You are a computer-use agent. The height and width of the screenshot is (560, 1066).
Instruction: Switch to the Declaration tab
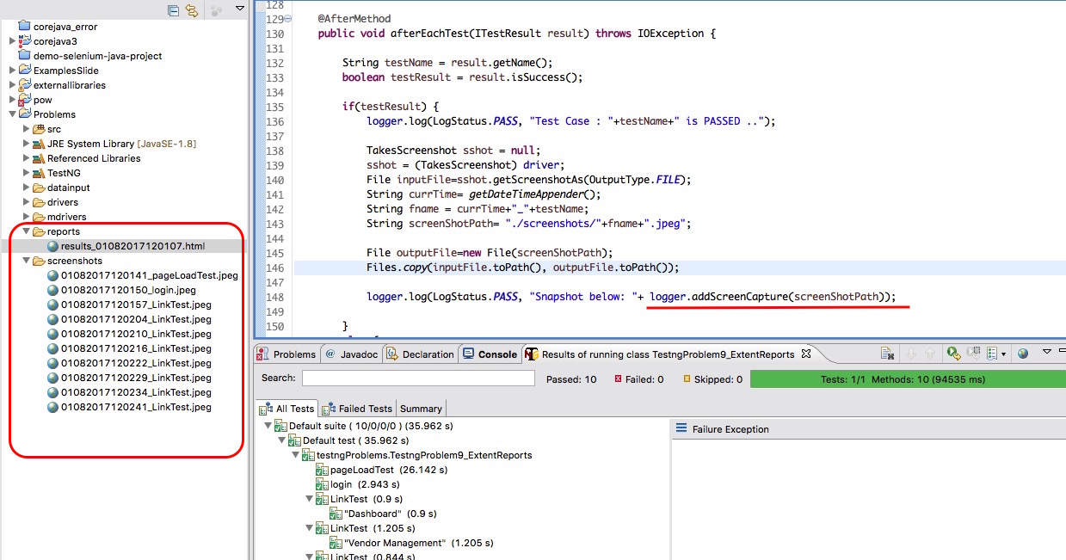click(420, 354)
